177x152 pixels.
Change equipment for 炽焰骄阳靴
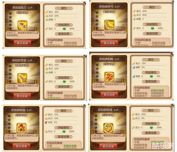tap(109, 95)
